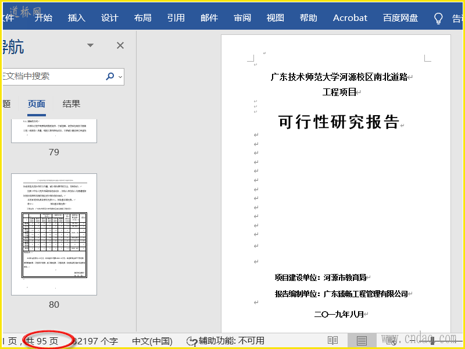Click the 共 95 页 page count
This screenshot has height=349, width=465.
[x=42, y=341]
